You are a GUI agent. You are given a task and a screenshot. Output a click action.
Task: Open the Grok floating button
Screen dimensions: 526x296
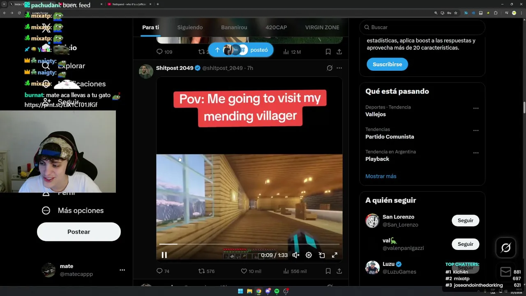(506, 247)
